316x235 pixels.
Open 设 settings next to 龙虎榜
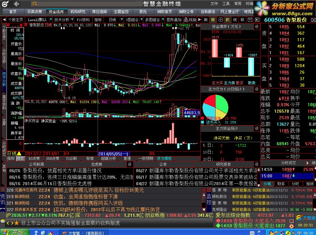point(129,164)
